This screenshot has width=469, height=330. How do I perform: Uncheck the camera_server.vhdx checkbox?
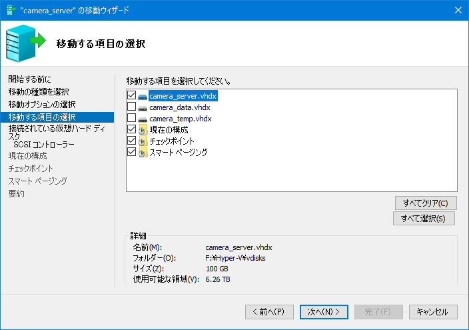(131, 96)
